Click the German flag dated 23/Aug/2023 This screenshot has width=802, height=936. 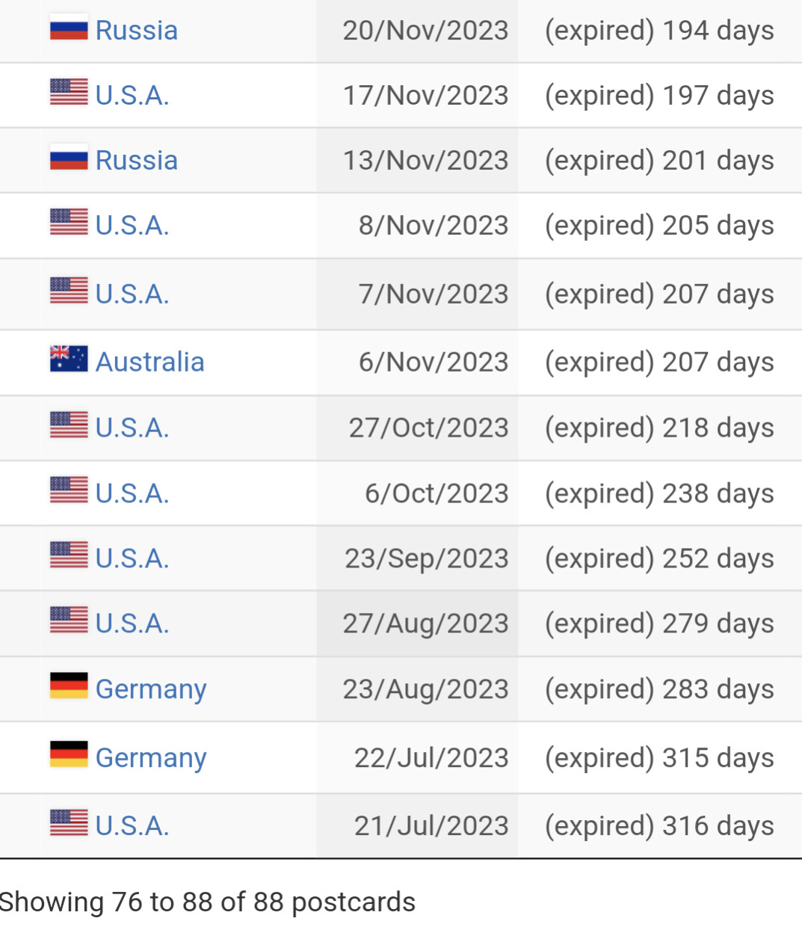69,685
